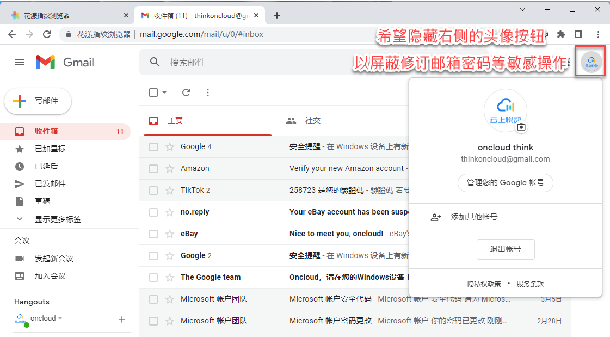
Task: Open the "Microsoft 帐户密码更改" email
Action: [x=331, y=321]
